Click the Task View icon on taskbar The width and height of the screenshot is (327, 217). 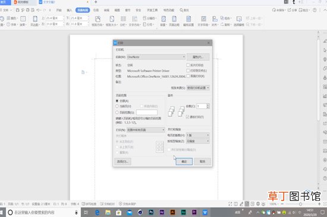pyautogui.click(x=86, y=212)
